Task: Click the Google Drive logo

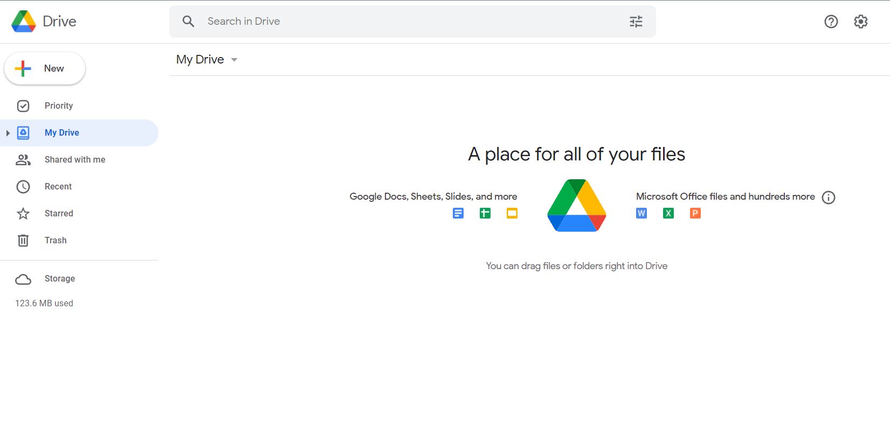Action: [x=24, y=22]
